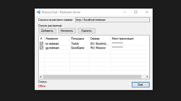Viewport: 181px width, 101px height.
Task: Focus the restream server link field
Action: 113,20
